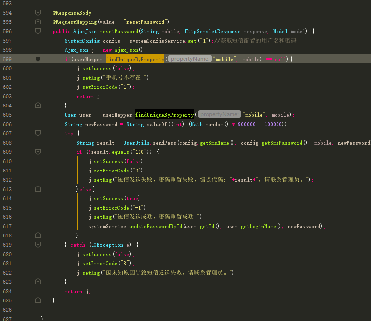Click the resetPassword method name on line 596
This screenshot has width=371, height=321.
[x=119, y=31]
